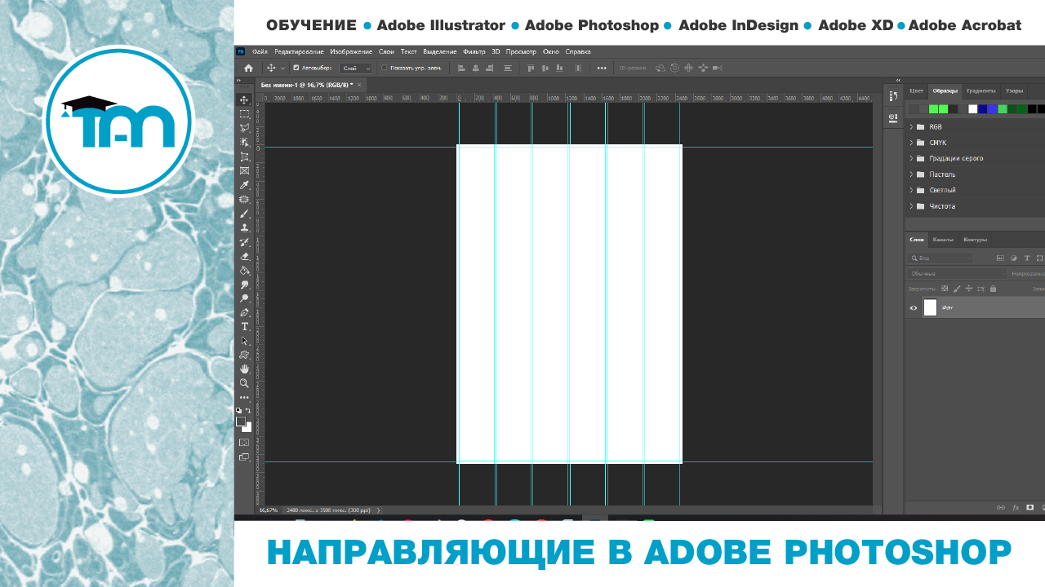The image size is (1045, 587).
Task: Select the Object Selection tool
Action: click(244, 143)
